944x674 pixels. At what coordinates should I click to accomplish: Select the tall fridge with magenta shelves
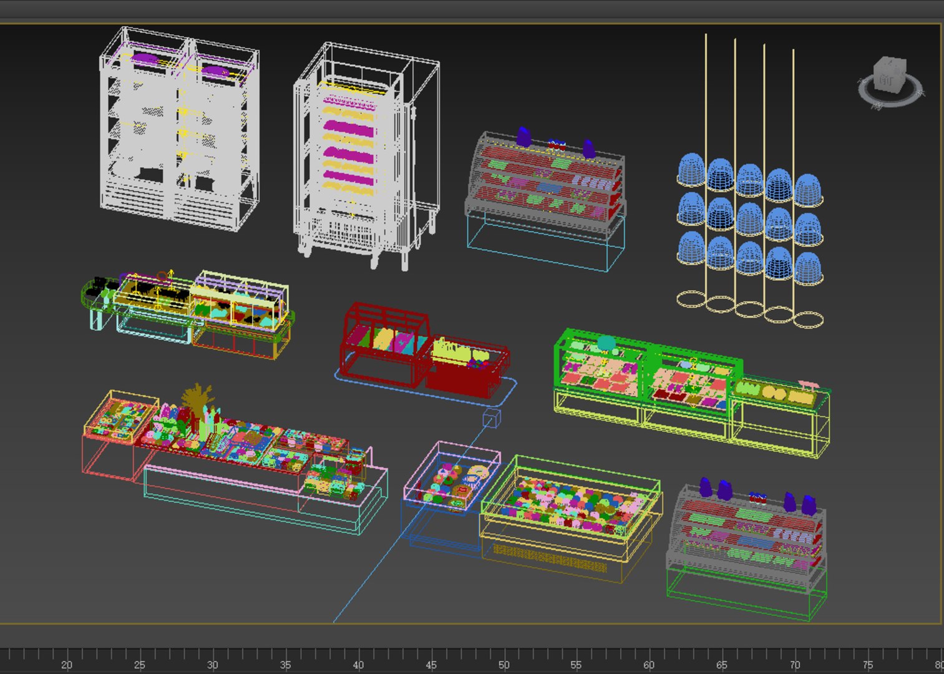(366, 156)
